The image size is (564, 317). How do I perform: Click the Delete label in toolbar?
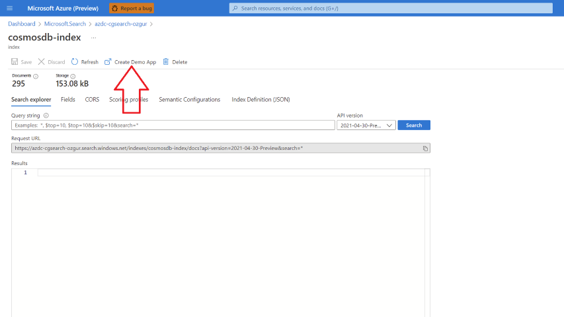(x=179, y=62)
